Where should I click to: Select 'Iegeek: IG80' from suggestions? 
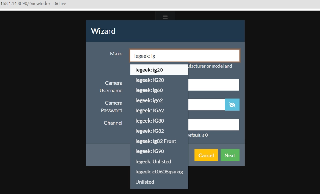click(x=159, y=121)
